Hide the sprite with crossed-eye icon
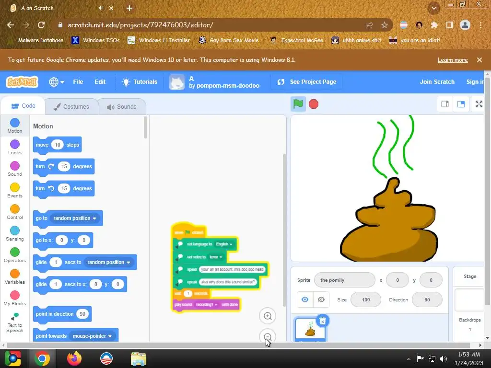This screenshot has width=491, height=368. click(x=321, y=300)
